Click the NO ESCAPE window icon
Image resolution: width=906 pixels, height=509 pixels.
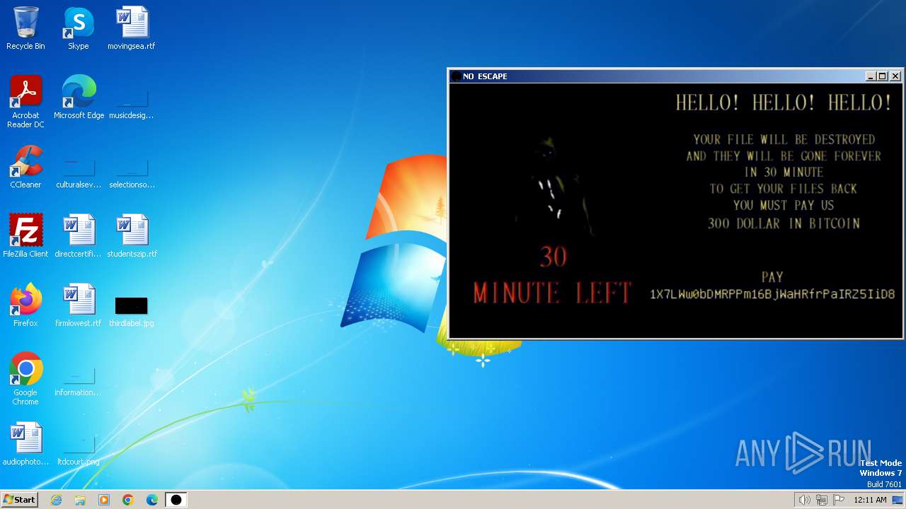pos(456,76)
